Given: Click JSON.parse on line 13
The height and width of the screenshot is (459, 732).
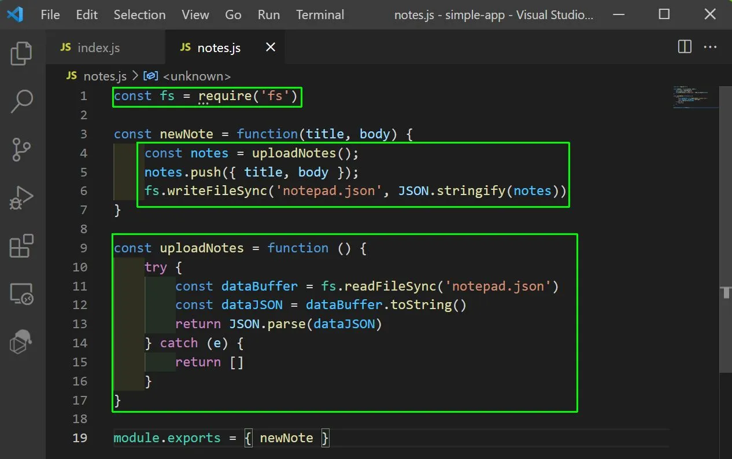Looking at the screenshot, I should point(267,324).
